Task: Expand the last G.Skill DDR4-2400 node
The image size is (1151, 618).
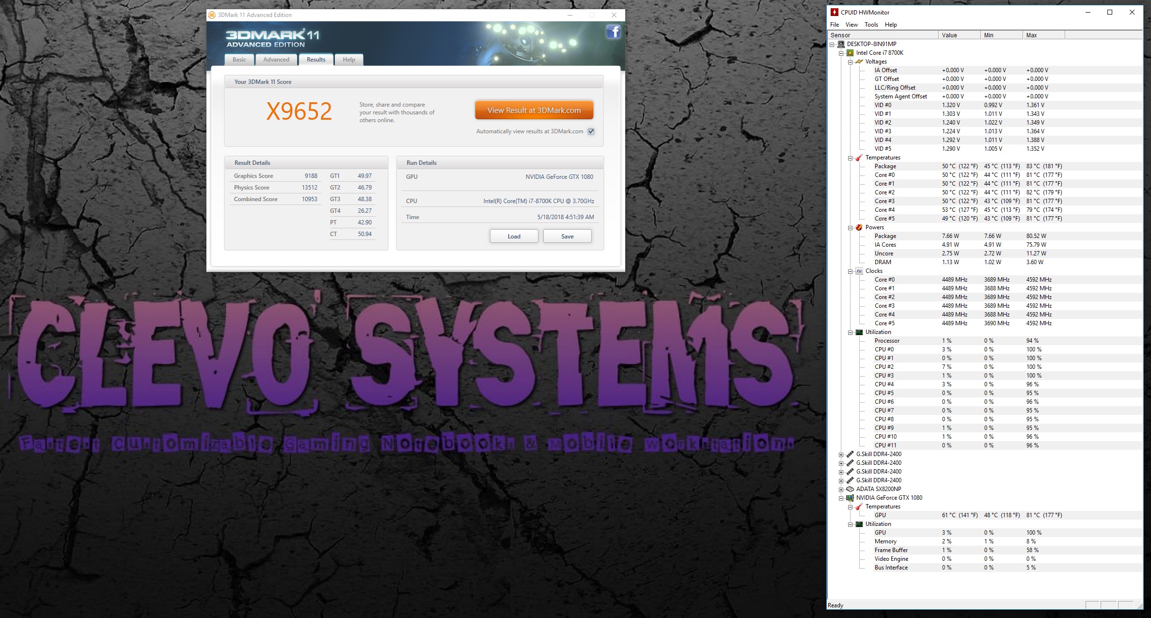Action: point(841,481)
